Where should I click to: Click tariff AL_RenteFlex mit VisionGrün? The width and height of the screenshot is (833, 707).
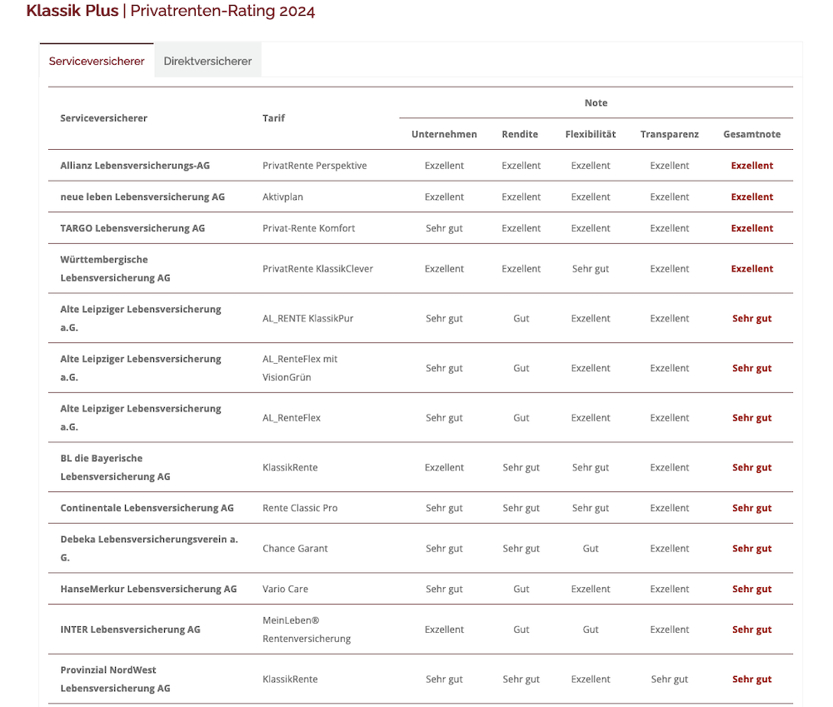point(300,368)
